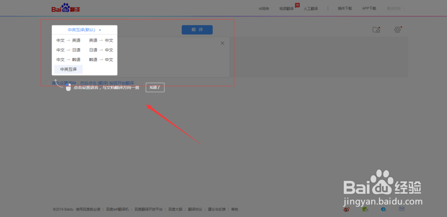The height and width of the screenshot is (217, 447).
Task: Open the AI同传 link
Action: tap(264, 9)
